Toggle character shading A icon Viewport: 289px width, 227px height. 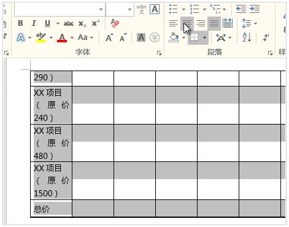click(141, 37)
